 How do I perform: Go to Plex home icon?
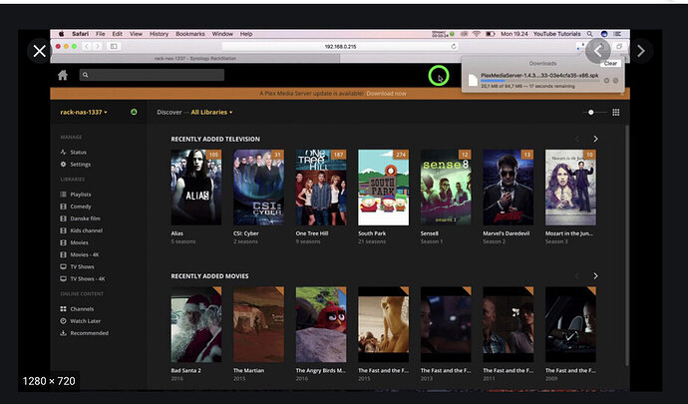tap(63, 75)
